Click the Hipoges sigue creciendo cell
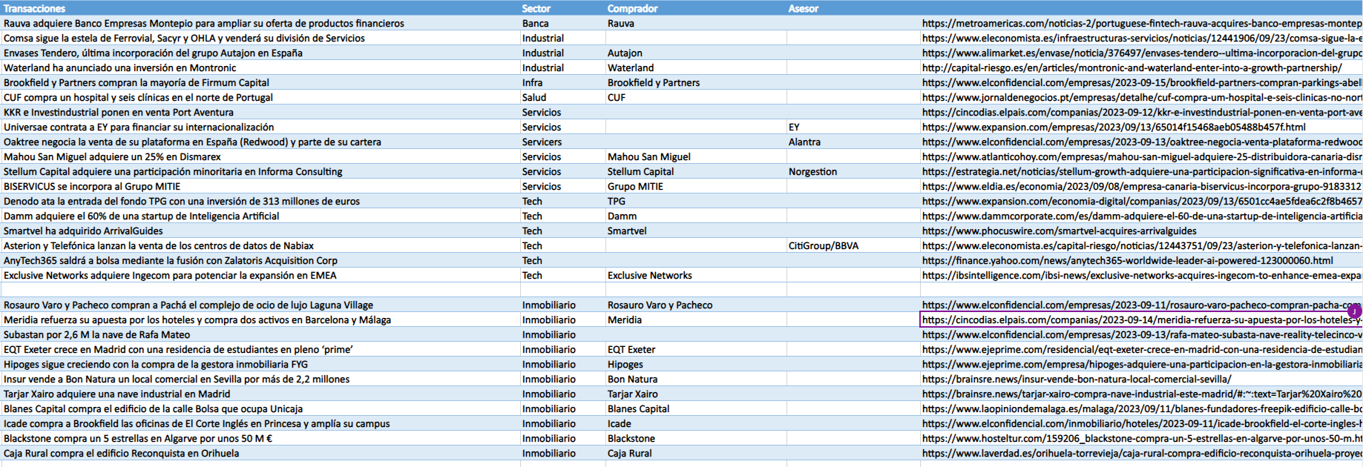 pos(260,364)
